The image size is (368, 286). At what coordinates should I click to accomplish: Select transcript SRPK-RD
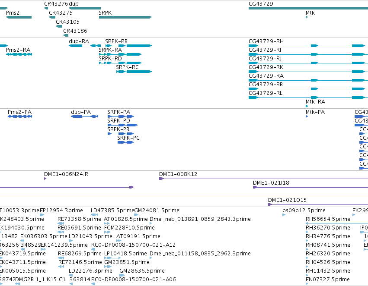point(120,63)
